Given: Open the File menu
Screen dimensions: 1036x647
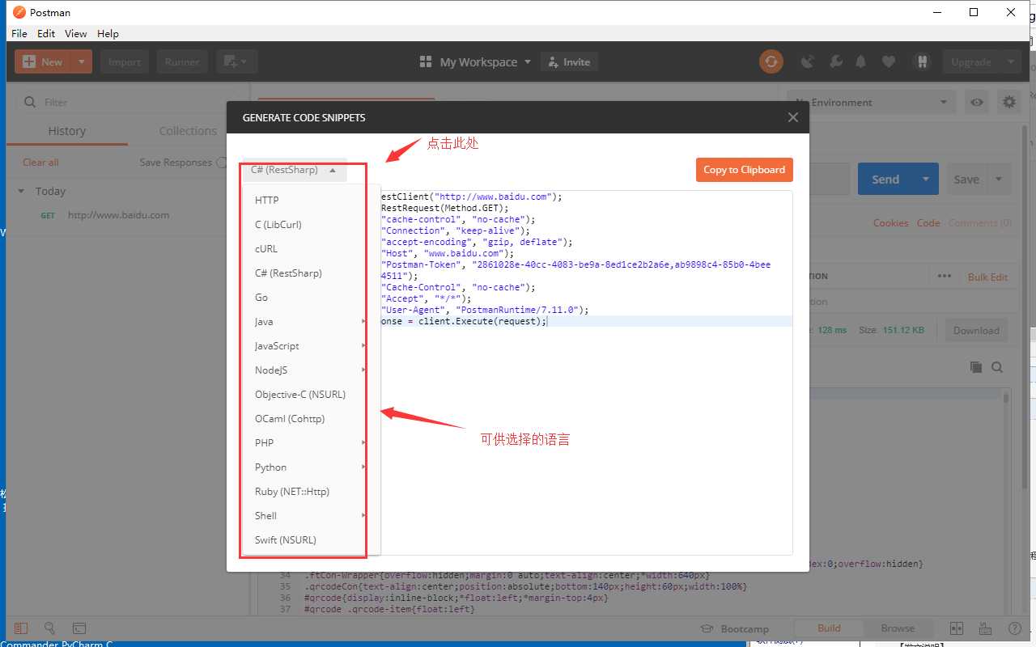Looking at the screenshot, I should point(19,33).
